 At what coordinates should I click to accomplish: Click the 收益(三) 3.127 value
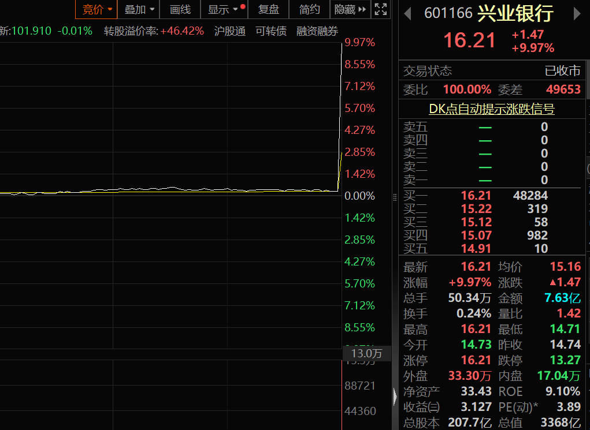click(476, 407)
